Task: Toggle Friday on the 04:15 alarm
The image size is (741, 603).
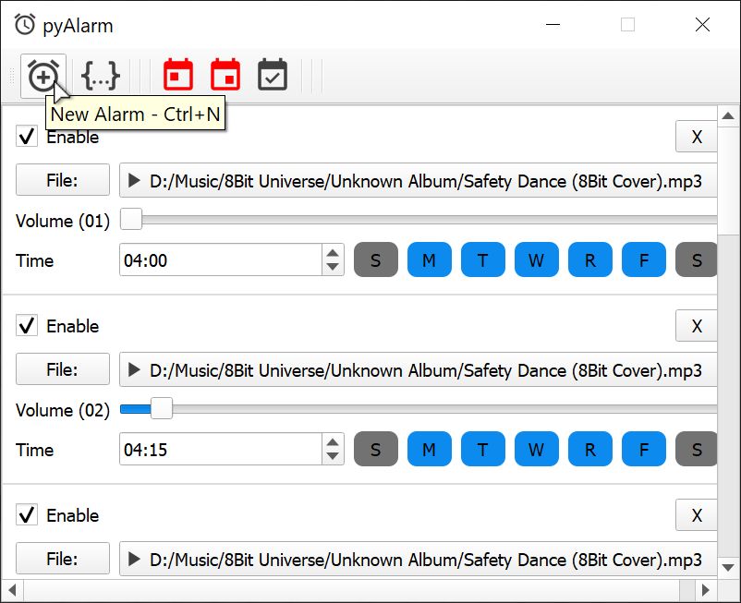Action: (644, 449)
